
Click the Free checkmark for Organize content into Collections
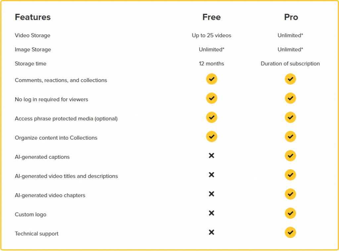tap(212, 137)
